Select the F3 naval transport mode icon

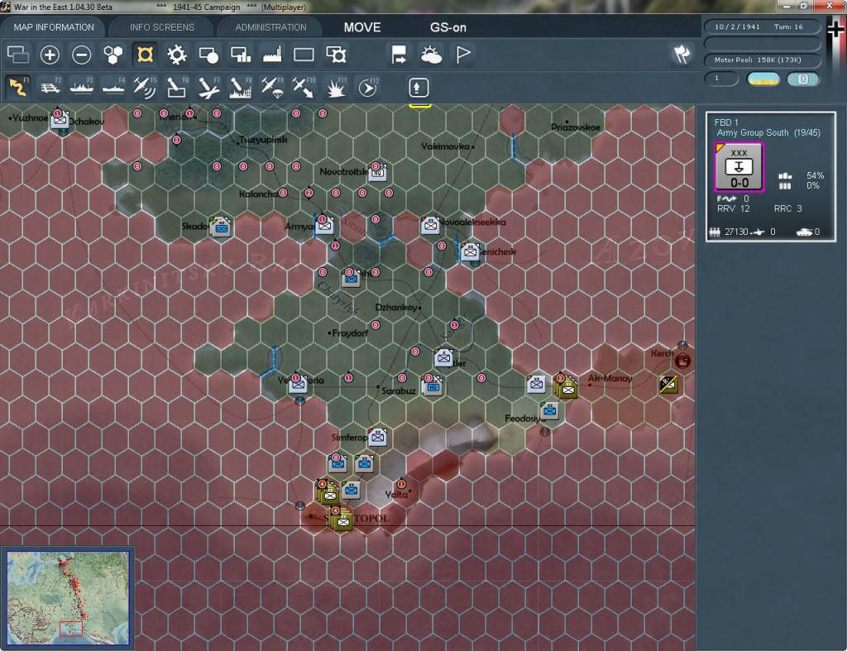click(82, 87)
